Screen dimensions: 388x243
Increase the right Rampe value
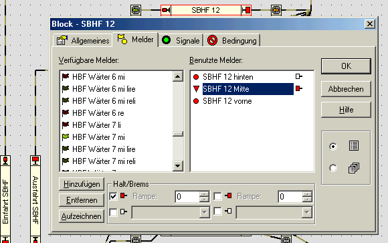307,194
